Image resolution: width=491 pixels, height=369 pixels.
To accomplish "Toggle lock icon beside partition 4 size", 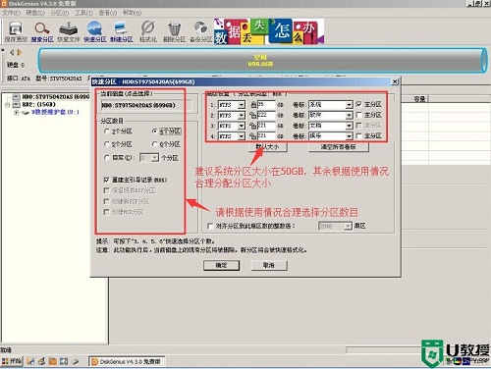I will pos(252,135).
